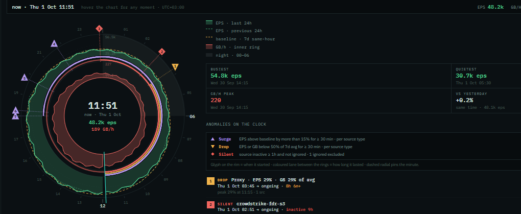Click the Surge anomaly marker 4 triangle

point(54,43)
